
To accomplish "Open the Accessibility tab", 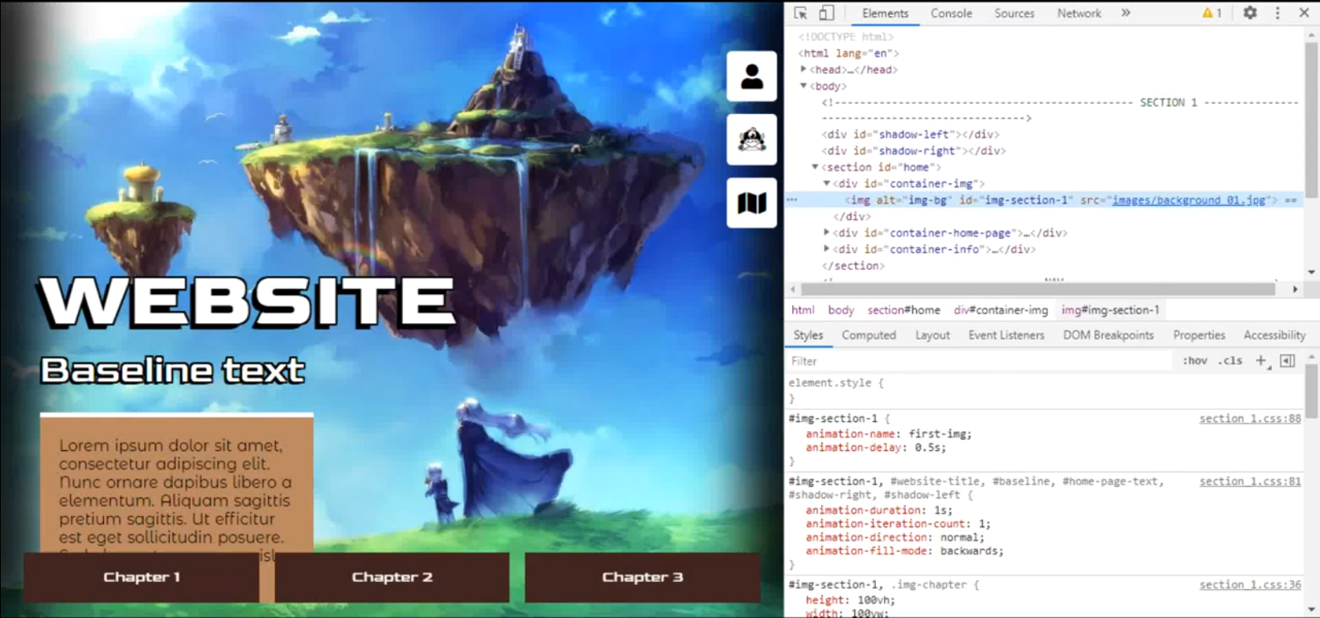I will tap(1274, 335).
